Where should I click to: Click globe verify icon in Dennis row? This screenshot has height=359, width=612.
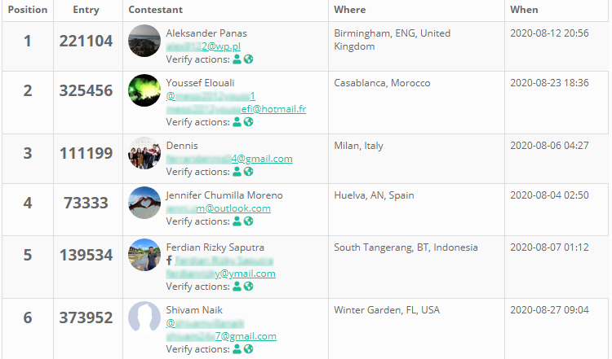pos(248,172)
